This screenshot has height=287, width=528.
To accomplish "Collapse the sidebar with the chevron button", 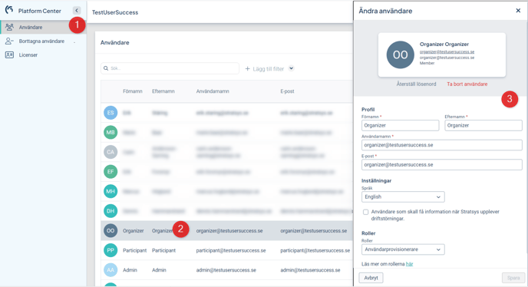I will pyautogui.click(x=77, y=11).
